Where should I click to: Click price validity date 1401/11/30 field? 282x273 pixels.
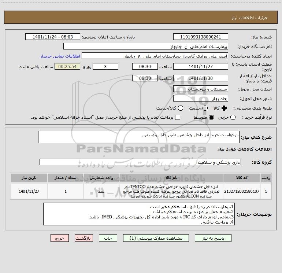click(201, 78)
